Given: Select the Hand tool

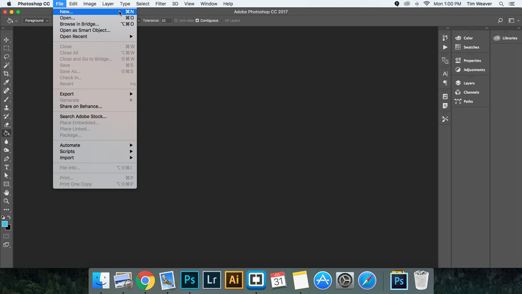Looking at the screenshot, I should (x=6, y=193).
